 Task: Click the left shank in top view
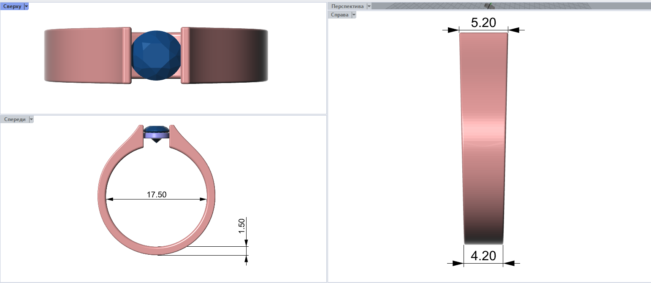point(84,55)
